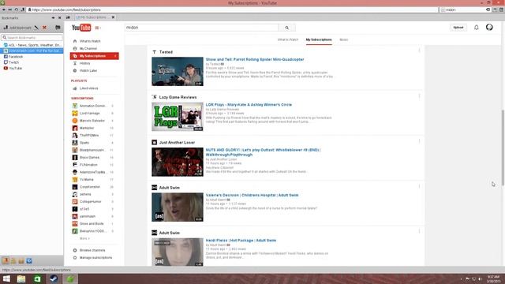The image size is (505, 284).
Task: Open the Marcelo Salvador subscription
Action: 93,121
